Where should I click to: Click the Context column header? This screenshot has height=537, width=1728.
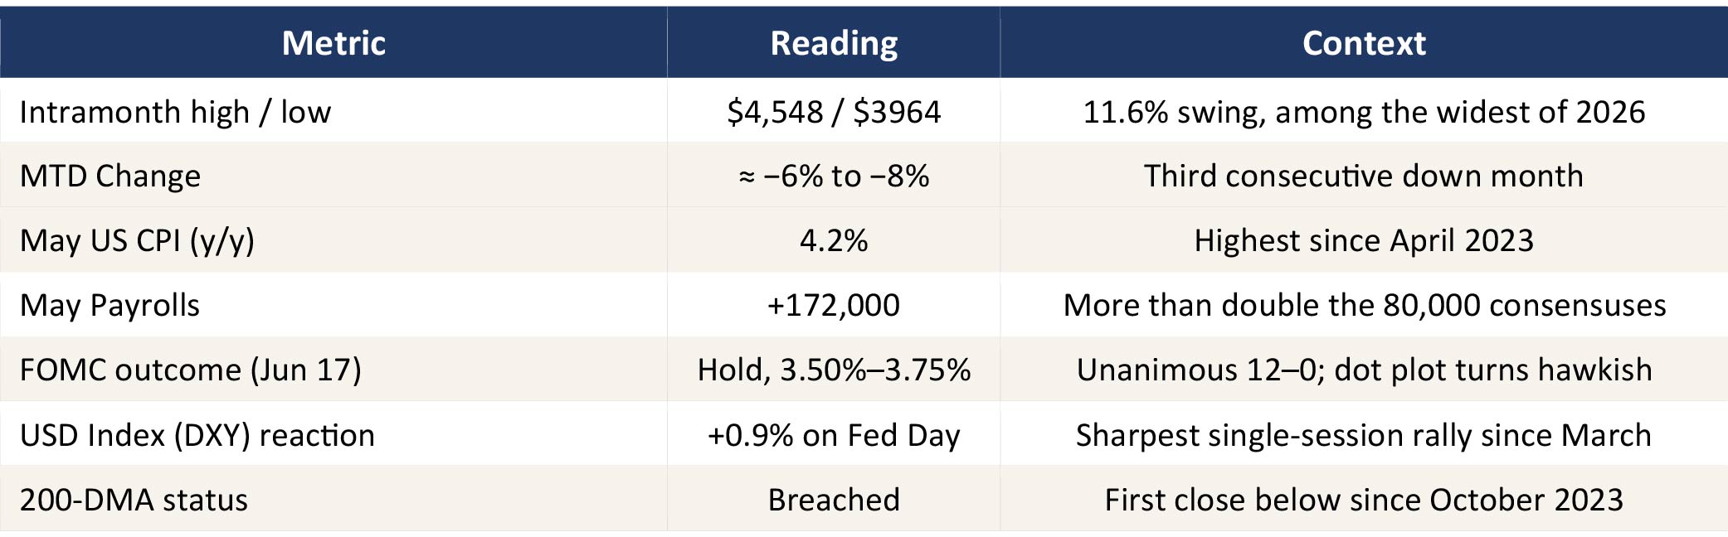coord(1364,43)
